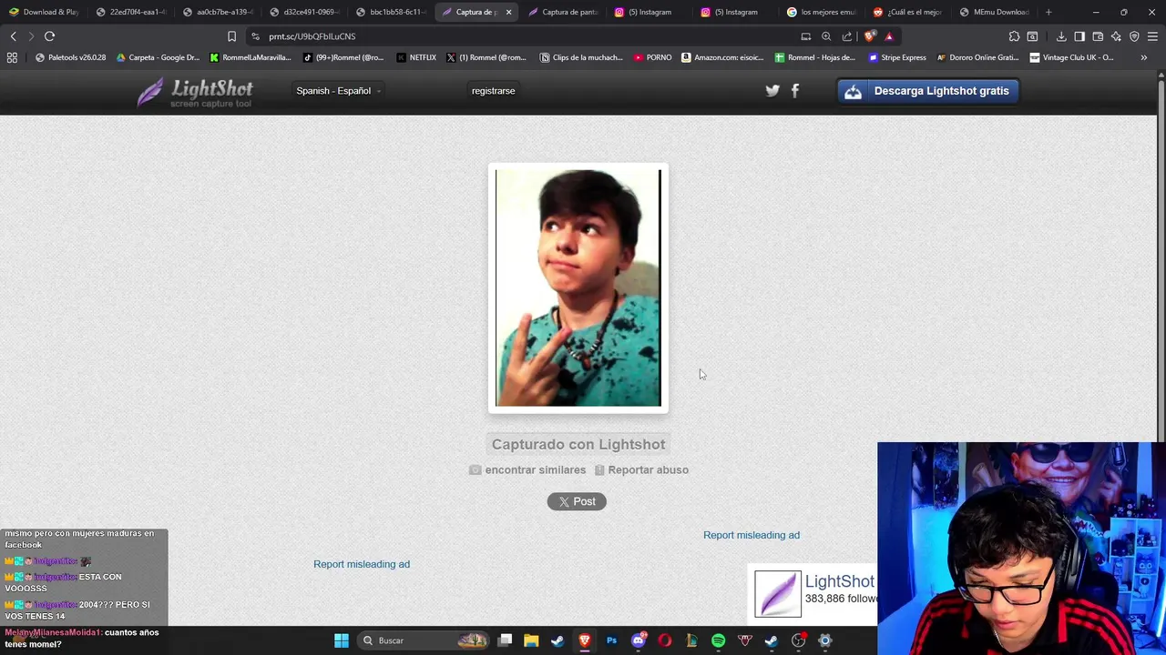1166x655 pixels.
Task: Switch to the los mejores emul... tab
Action: pos(823,12)
